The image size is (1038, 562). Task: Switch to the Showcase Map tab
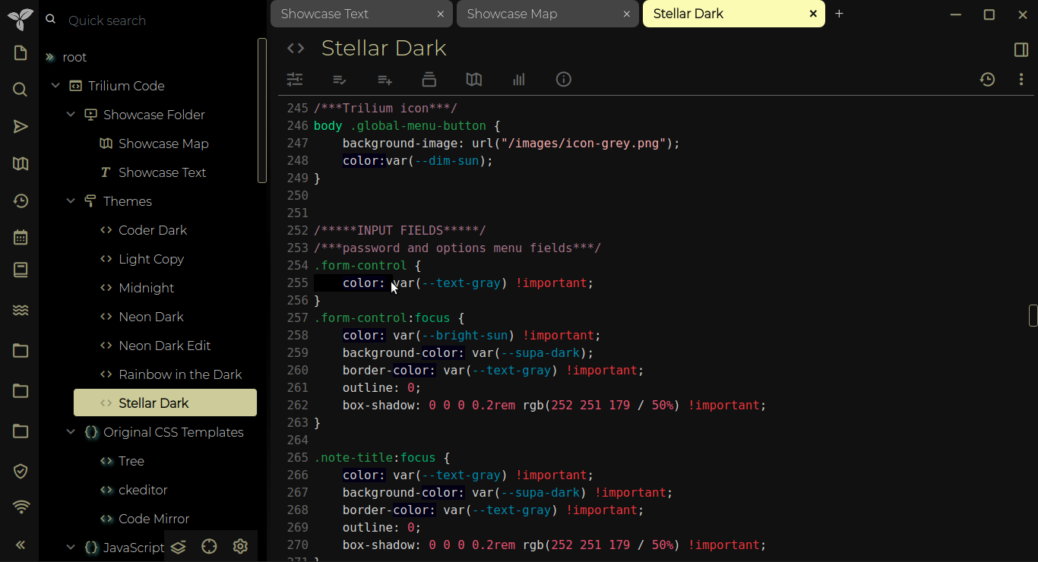click(548, 14)
